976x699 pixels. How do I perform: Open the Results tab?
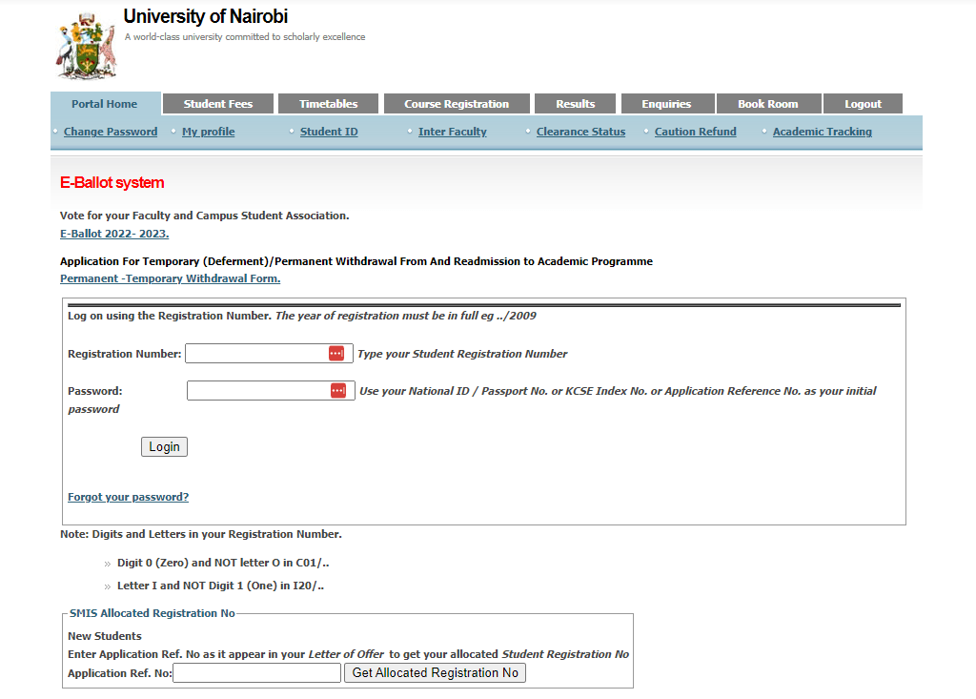[x=575, y=103]
